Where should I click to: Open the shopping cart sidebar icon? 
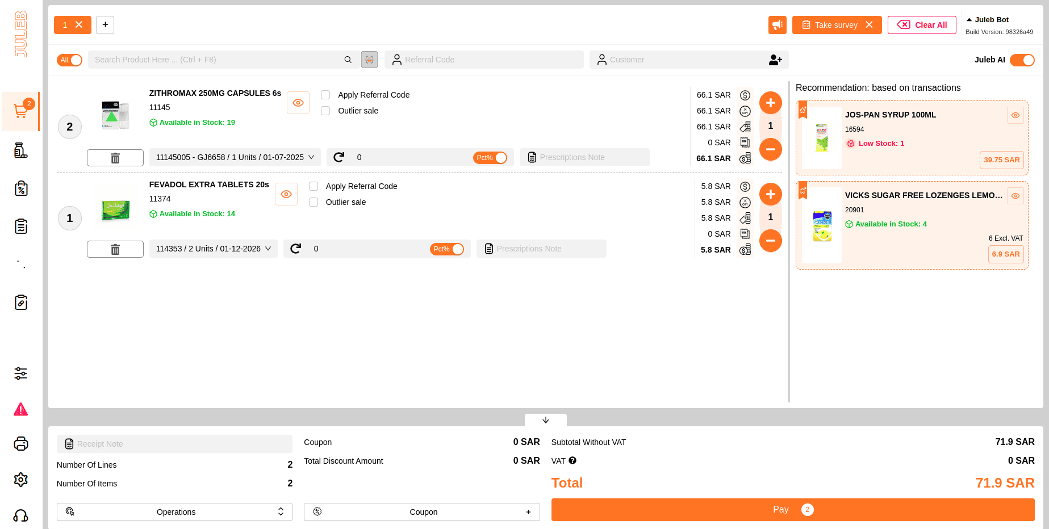click(21, 111)
